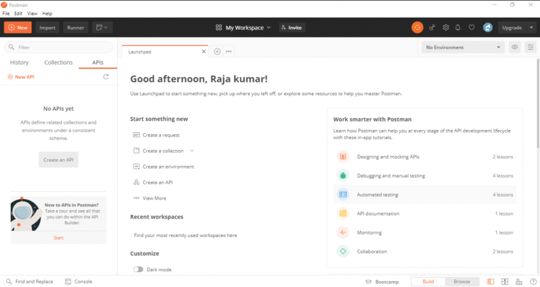Screen dimensions: 540x287
Task: Switch to the Collections tab
Action: pos(58,62)
